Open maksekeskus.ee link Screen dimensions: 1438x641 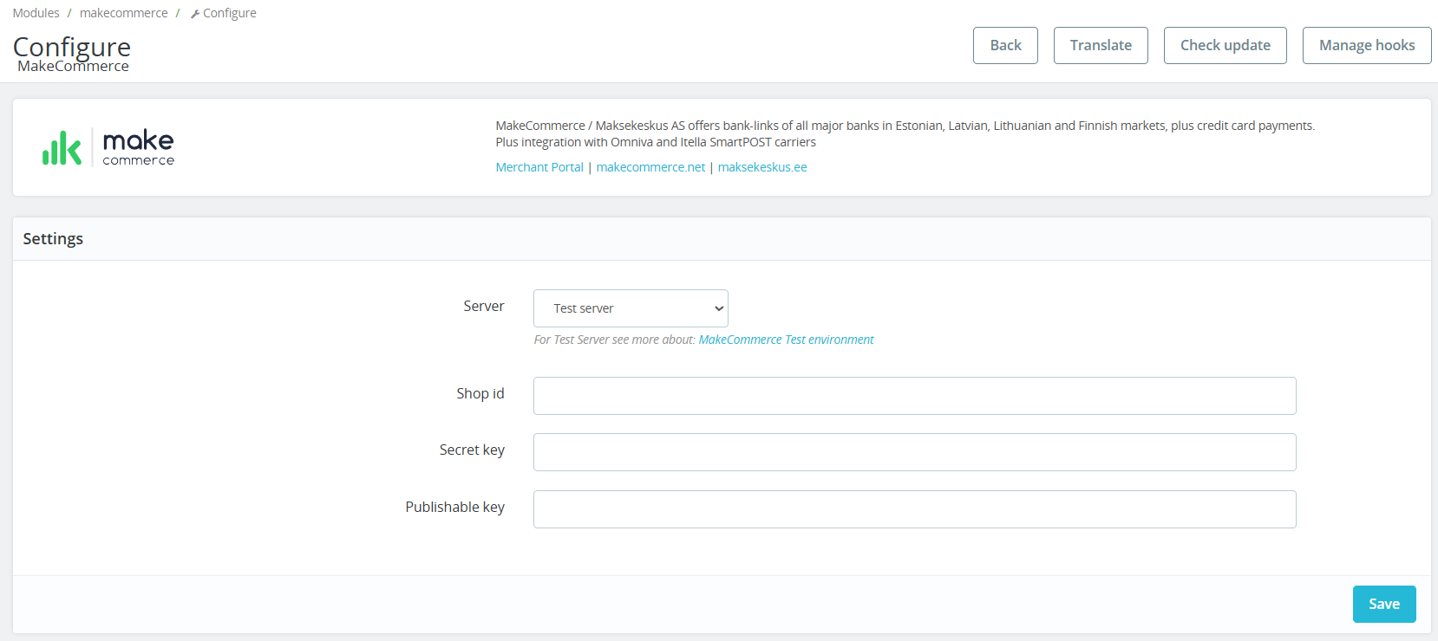click(x=762, y=167)
